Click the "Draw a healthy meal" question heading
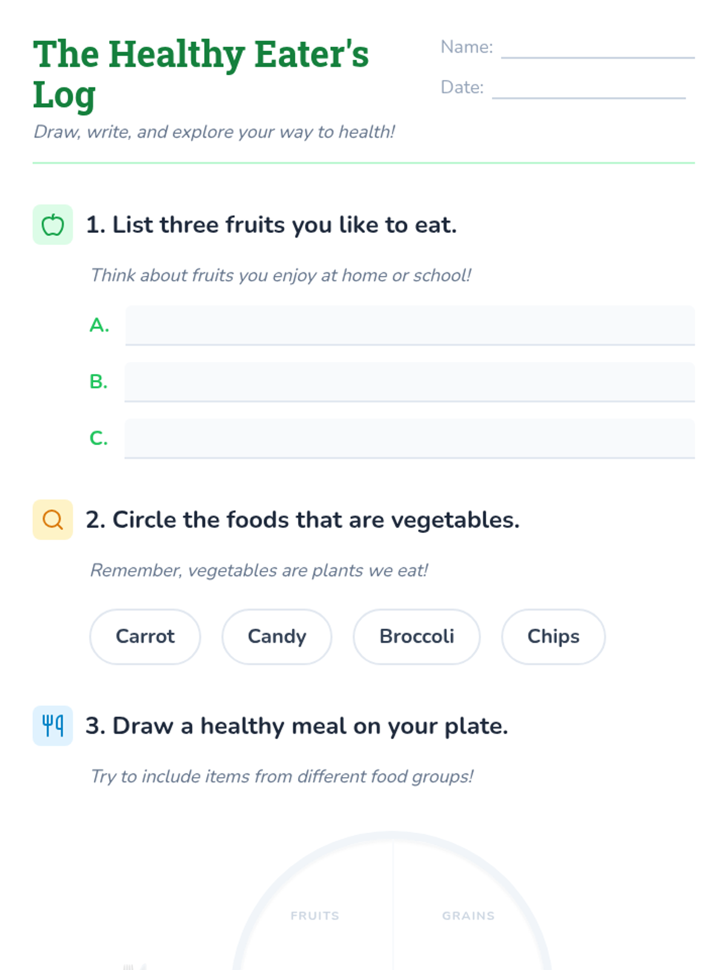This screenshot has height=970, width=727. click(296, 726)
